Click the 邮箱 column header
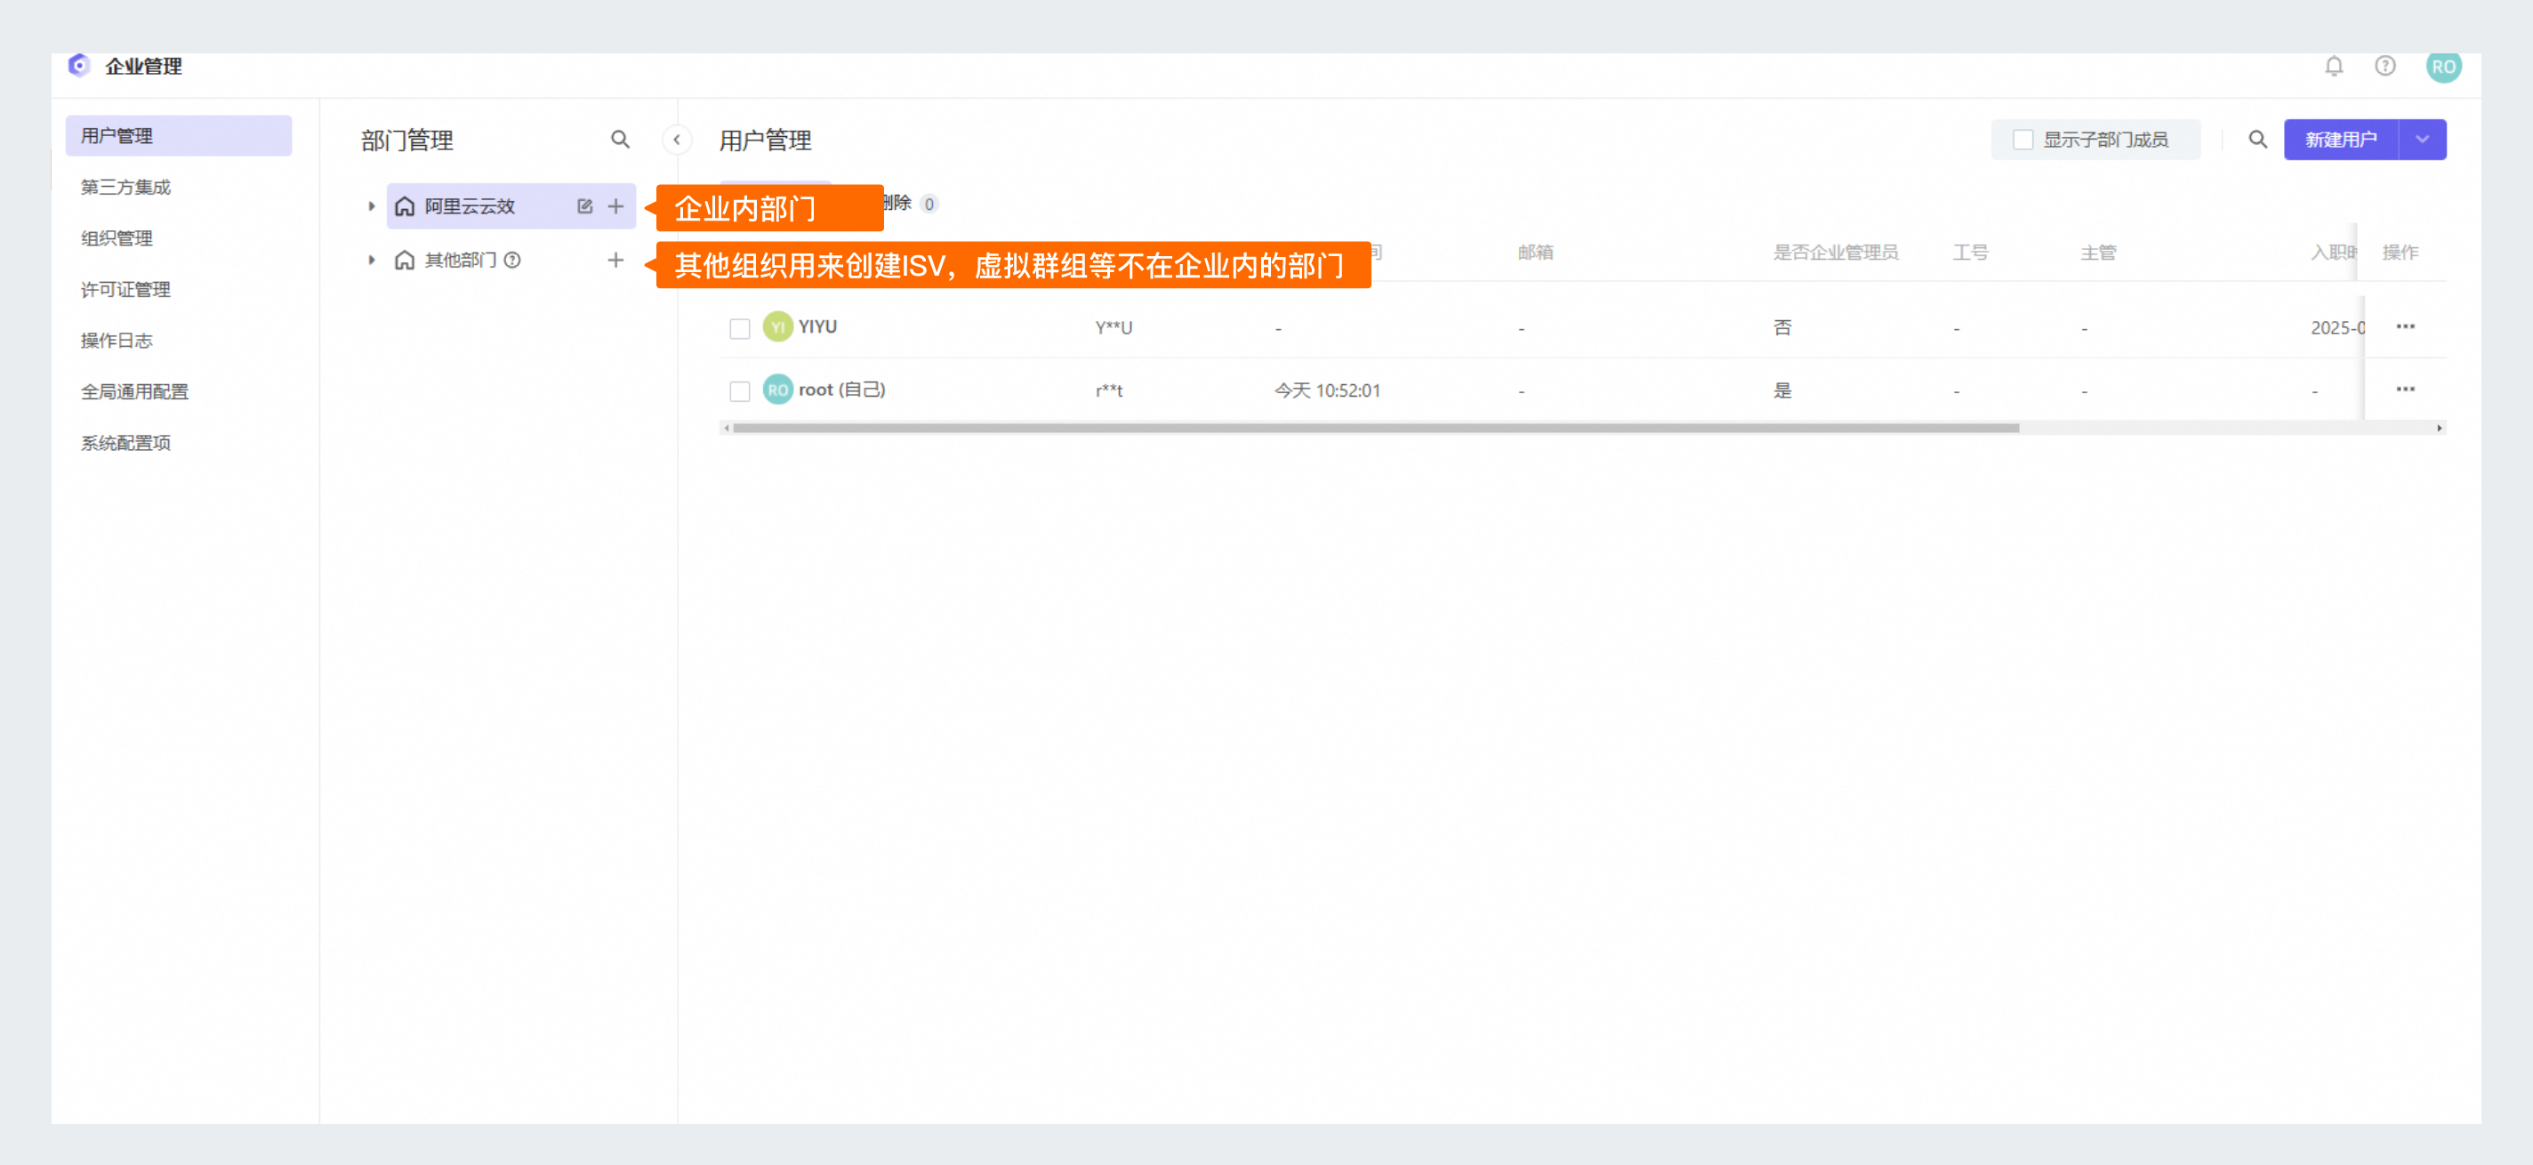This screenshot has height=1165, width=2533. tap(1535, 253)
